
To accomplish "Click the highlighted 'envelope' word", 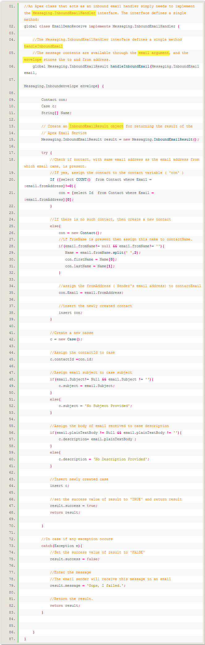I will point(32,60).
